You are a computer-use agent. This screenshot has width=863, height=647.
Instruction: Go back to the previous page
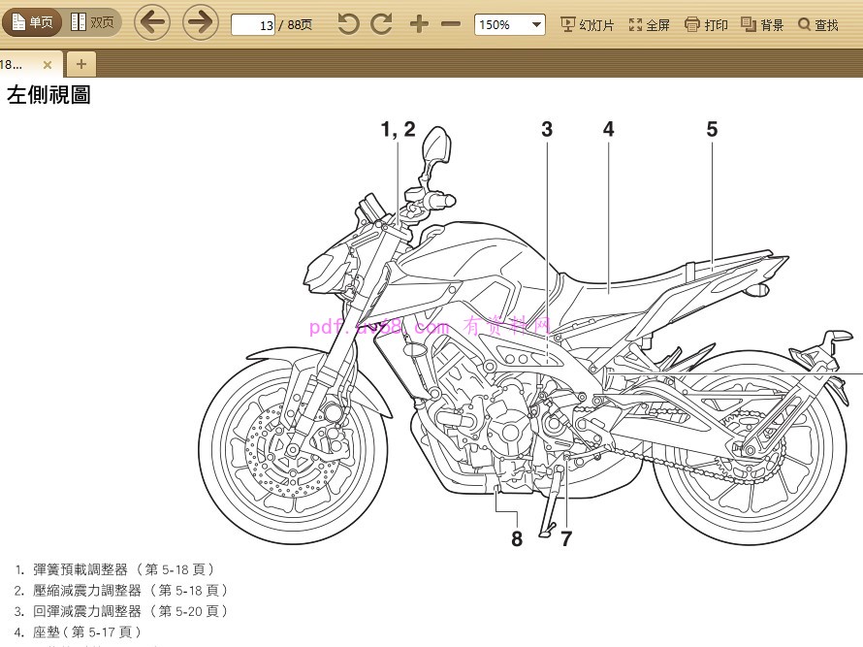point(151,21)
